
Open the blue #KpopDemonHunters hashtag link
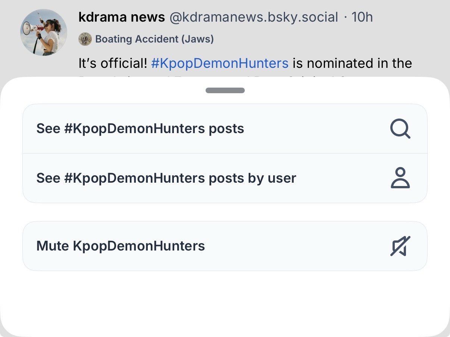[x=220, y=63]
